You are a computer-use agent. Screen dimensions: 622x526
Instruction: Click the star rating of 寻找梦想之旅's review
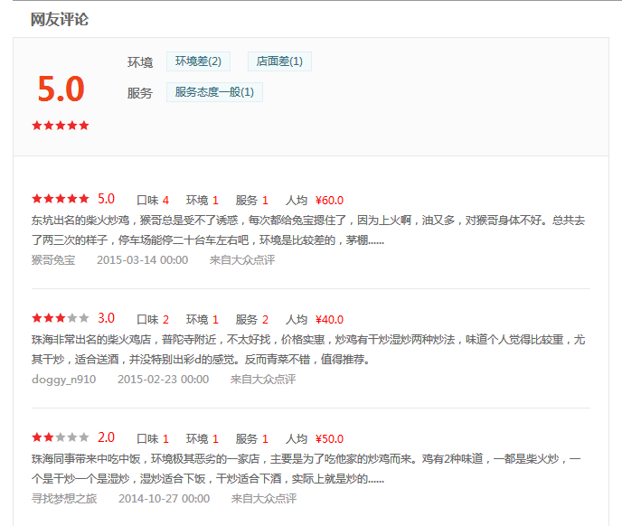pos(61,437)
